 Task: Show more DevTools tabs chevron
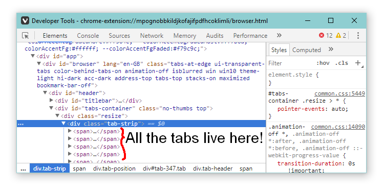279,35
